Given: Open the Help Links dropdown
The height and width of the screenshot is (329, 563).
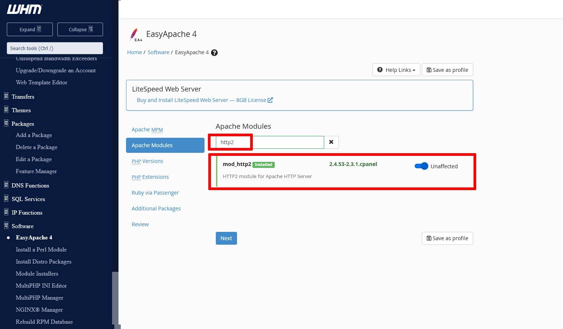Looking at the screenshot, I should 396,70.
